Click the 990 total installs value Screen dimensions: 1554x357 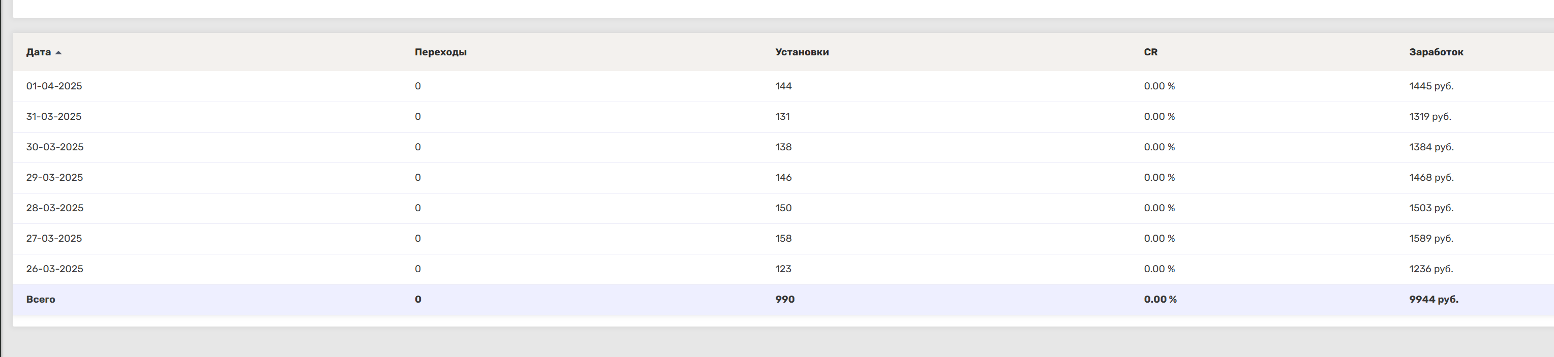tap(785, 300)
